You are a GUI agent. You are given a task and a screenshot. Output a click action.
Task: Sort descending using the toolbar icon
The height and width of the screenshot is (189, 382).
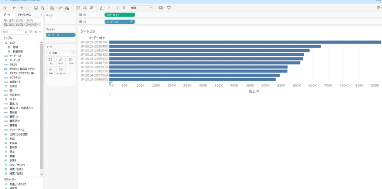92,8
